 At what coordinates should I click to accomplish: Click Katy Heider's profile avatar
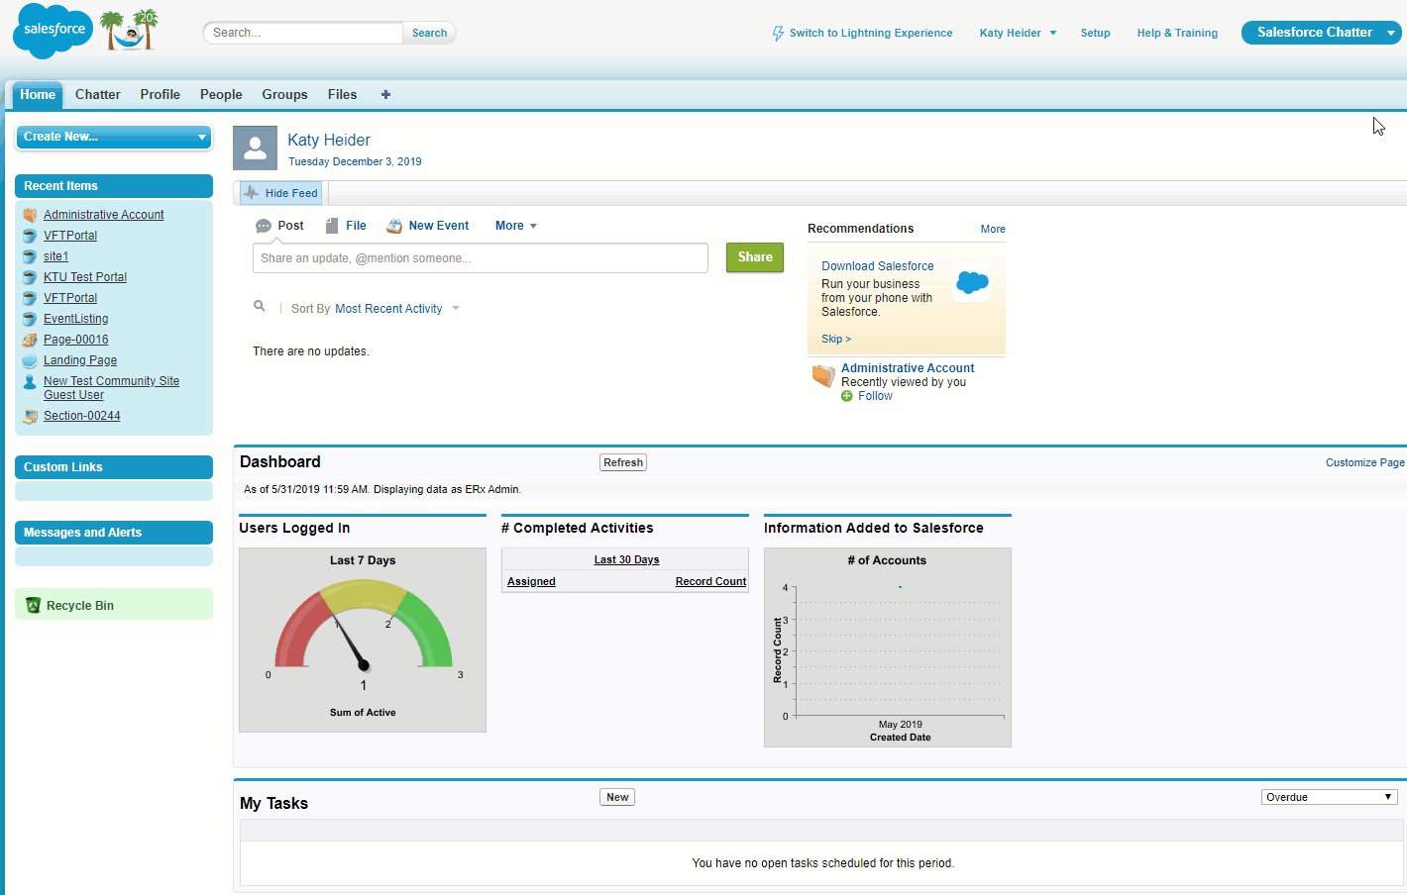tap(255, 149)
